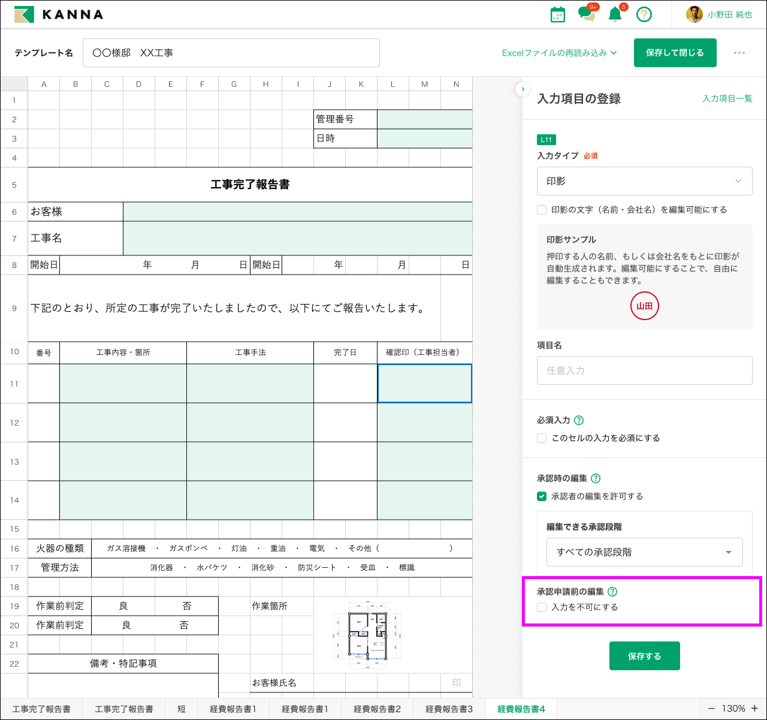Uncheck 承認者の編集を許可する
767x720 pixels.
(x=542, y=496)
